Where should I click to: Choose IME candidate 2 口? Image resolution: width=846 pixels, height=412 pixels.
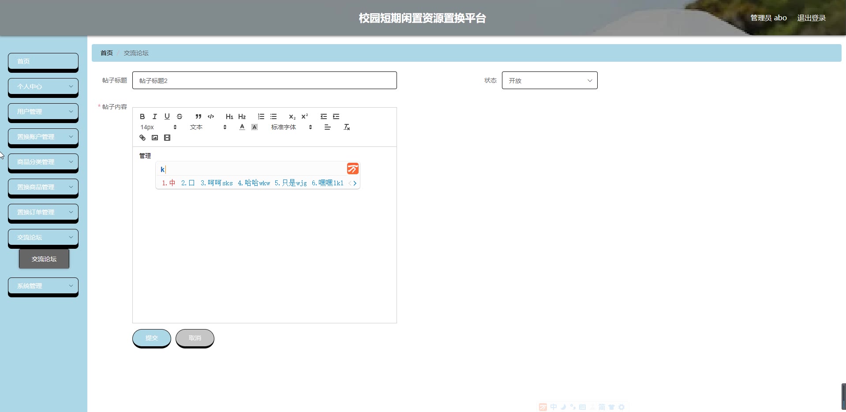click(x=188, y=183)
